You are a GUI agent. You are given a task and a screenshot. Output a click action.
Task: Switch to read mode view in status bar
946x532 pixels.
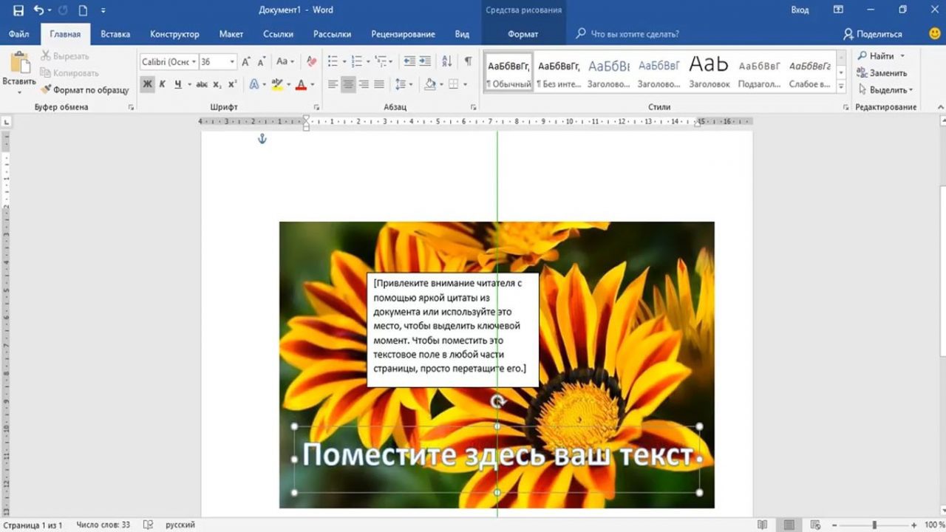762,525
